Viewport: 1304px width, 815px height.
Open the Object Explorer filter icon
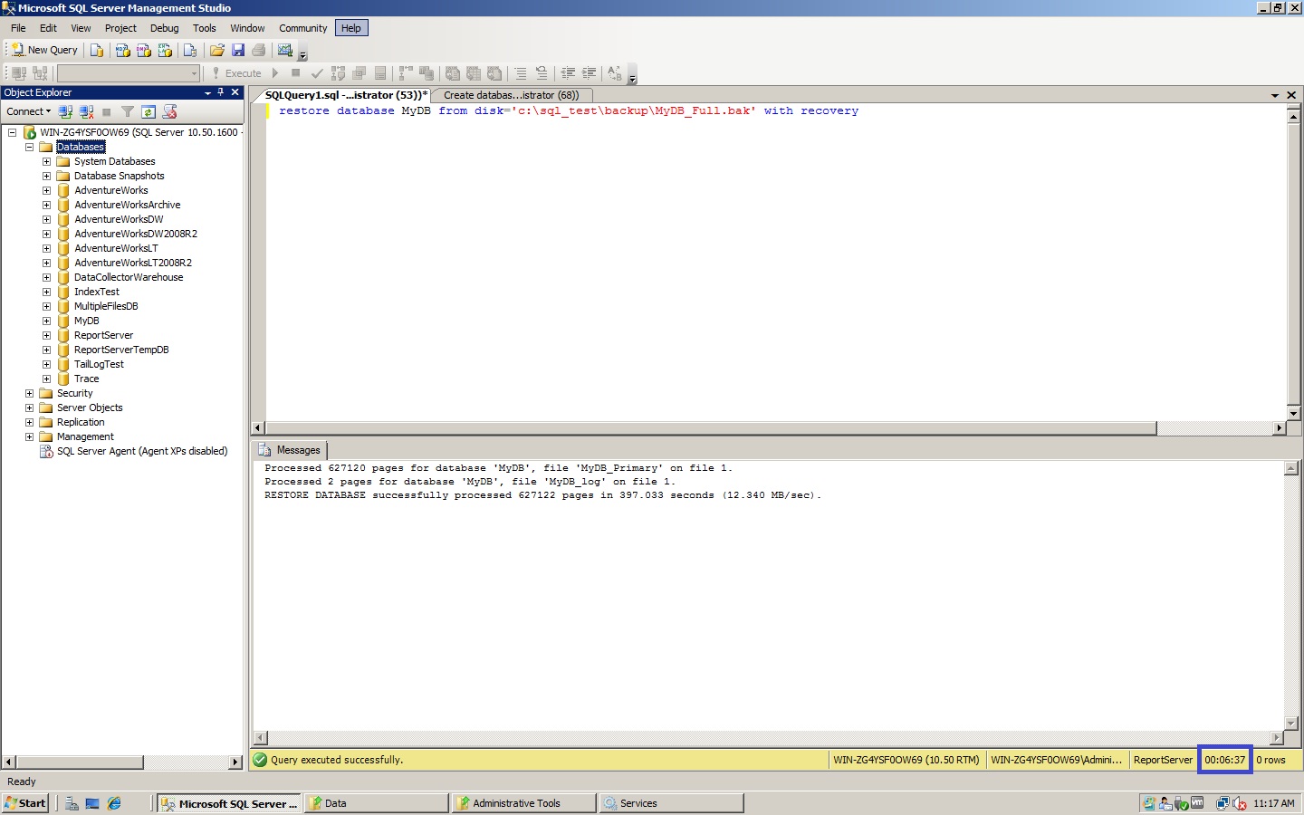[128, 111]
